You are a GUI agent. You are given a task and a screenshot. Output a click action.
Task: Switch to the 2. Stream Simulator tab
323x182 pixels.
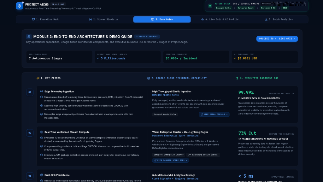tap(103, 20)
